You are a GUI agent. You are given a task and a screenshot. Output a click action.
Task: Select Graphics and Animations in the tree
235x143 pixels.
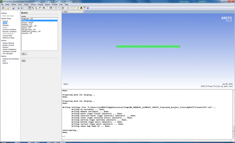[11, 59]
